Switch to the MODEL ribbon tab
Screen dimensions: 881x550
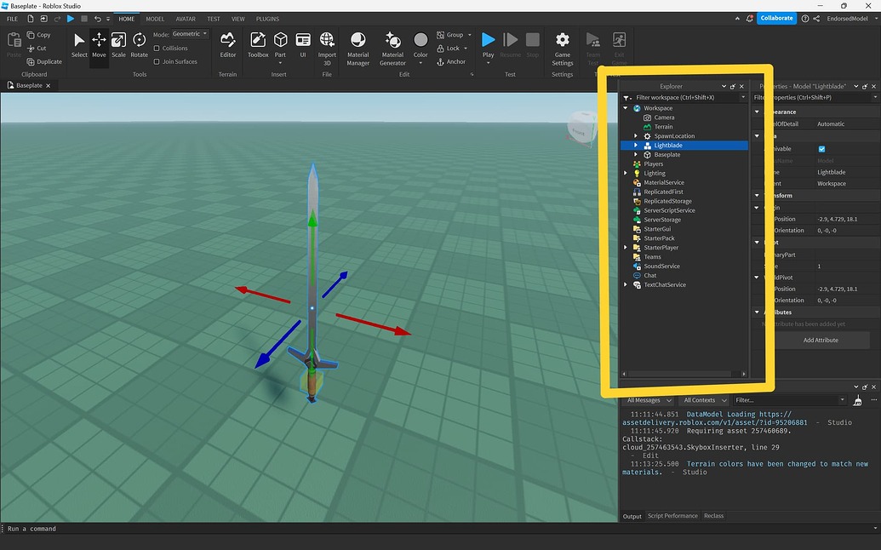point(154,18)
